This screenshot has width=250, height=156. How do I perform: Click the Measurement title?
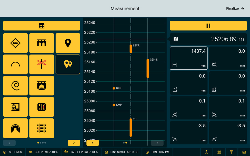pyautogui.click(x=125, y=9)
